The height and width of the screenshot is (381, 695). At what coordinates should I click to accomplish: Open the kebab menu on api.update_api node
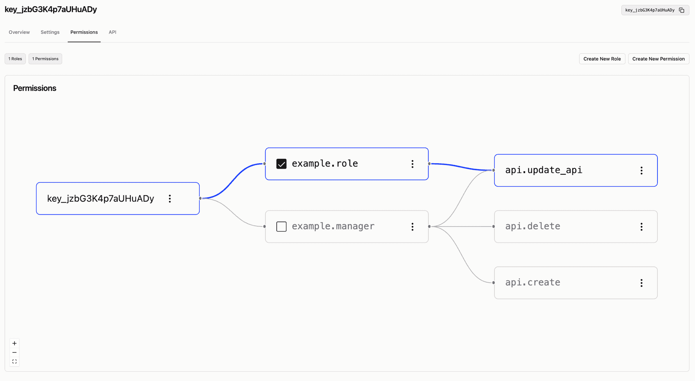click(641, 171)
